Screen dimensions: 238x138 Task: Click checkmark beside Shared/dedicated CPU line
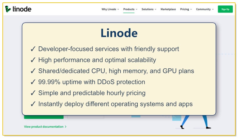pyautogui.click(x=33, y=71)
